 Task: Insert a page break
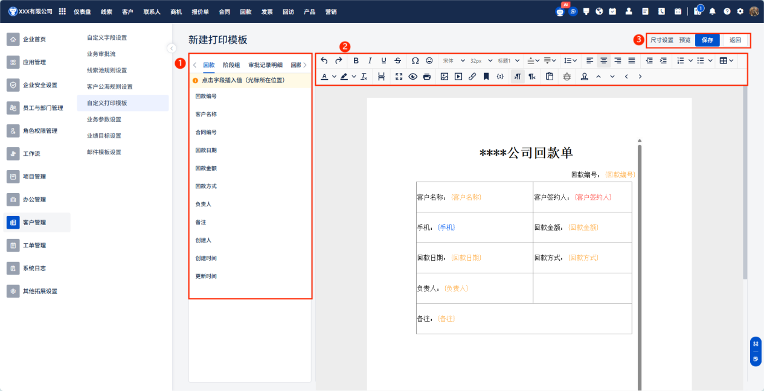(381, 77)
